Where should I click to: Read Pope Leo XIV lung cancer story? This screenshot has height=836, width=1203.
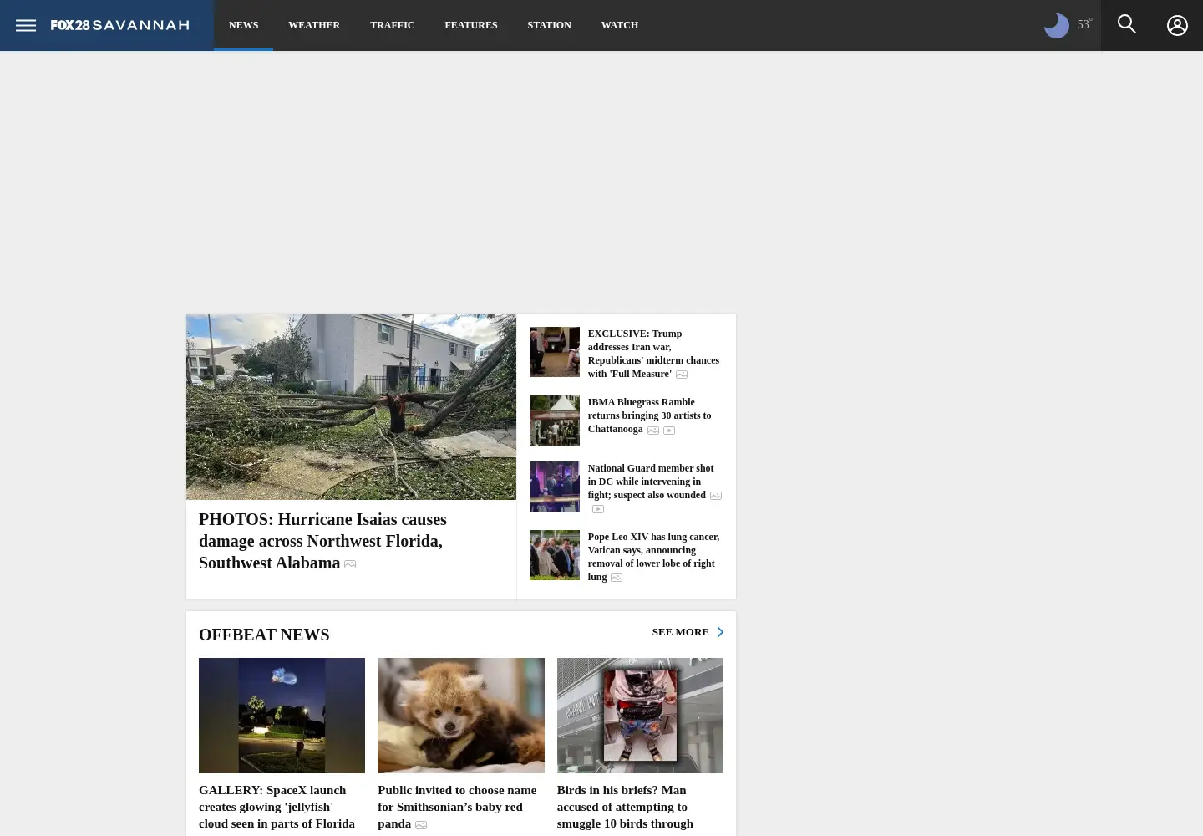click(653, 557)
